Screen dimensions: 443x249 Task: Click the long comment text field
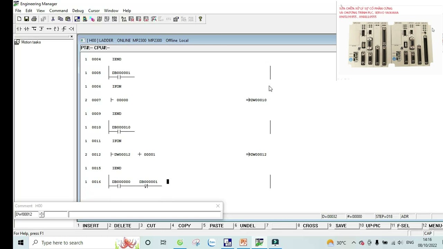point(144,214)
